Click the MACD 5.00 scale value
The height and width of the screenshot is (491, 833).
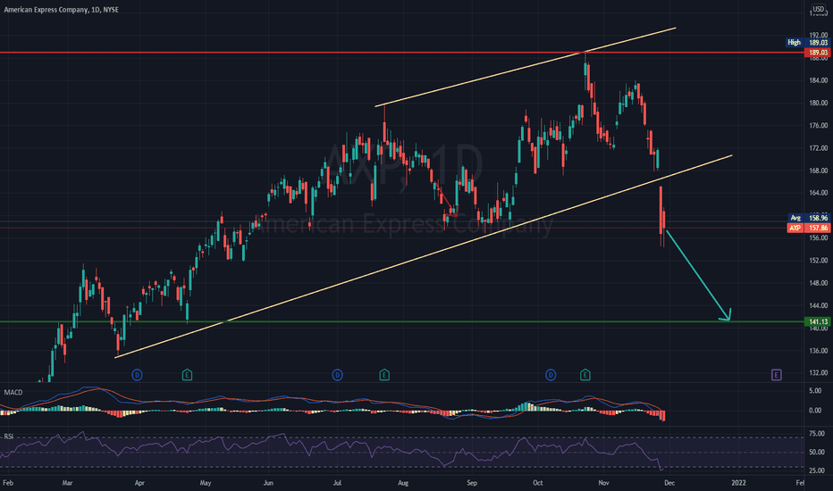[815, 391]
